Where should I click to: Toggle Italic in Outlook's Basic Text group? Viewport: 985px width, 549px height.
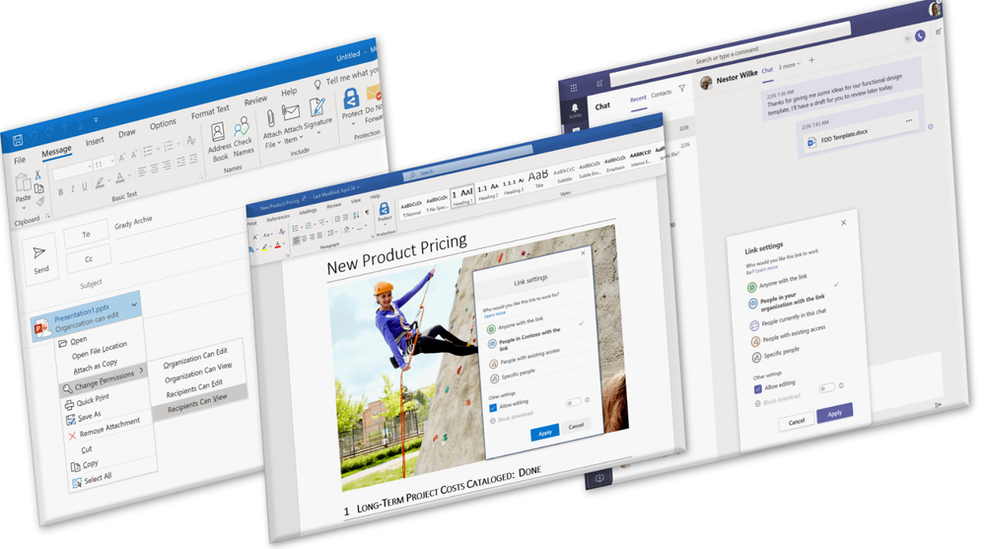(72, 189)
